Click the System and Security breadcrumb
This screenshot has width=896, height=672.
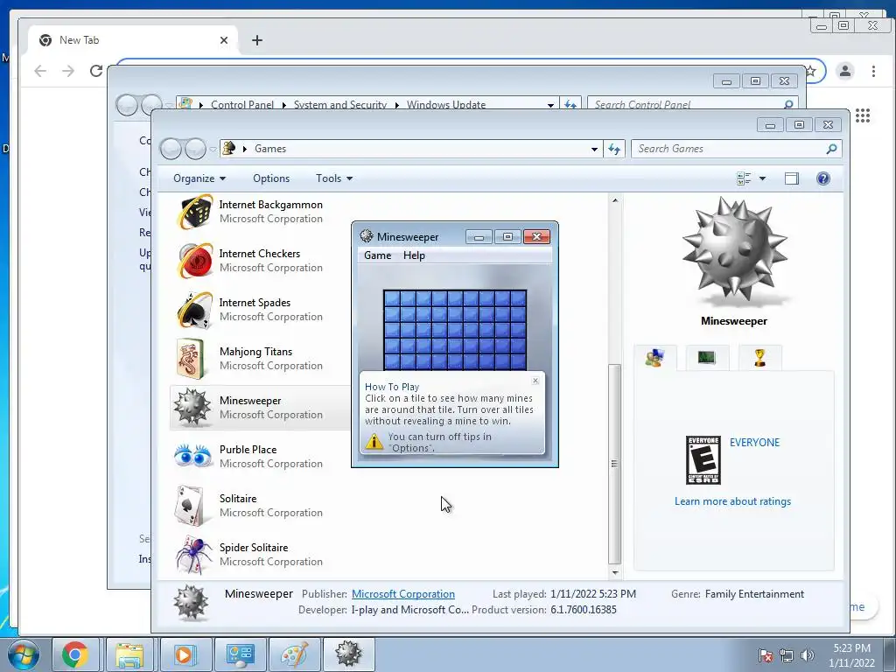point(340,105)
